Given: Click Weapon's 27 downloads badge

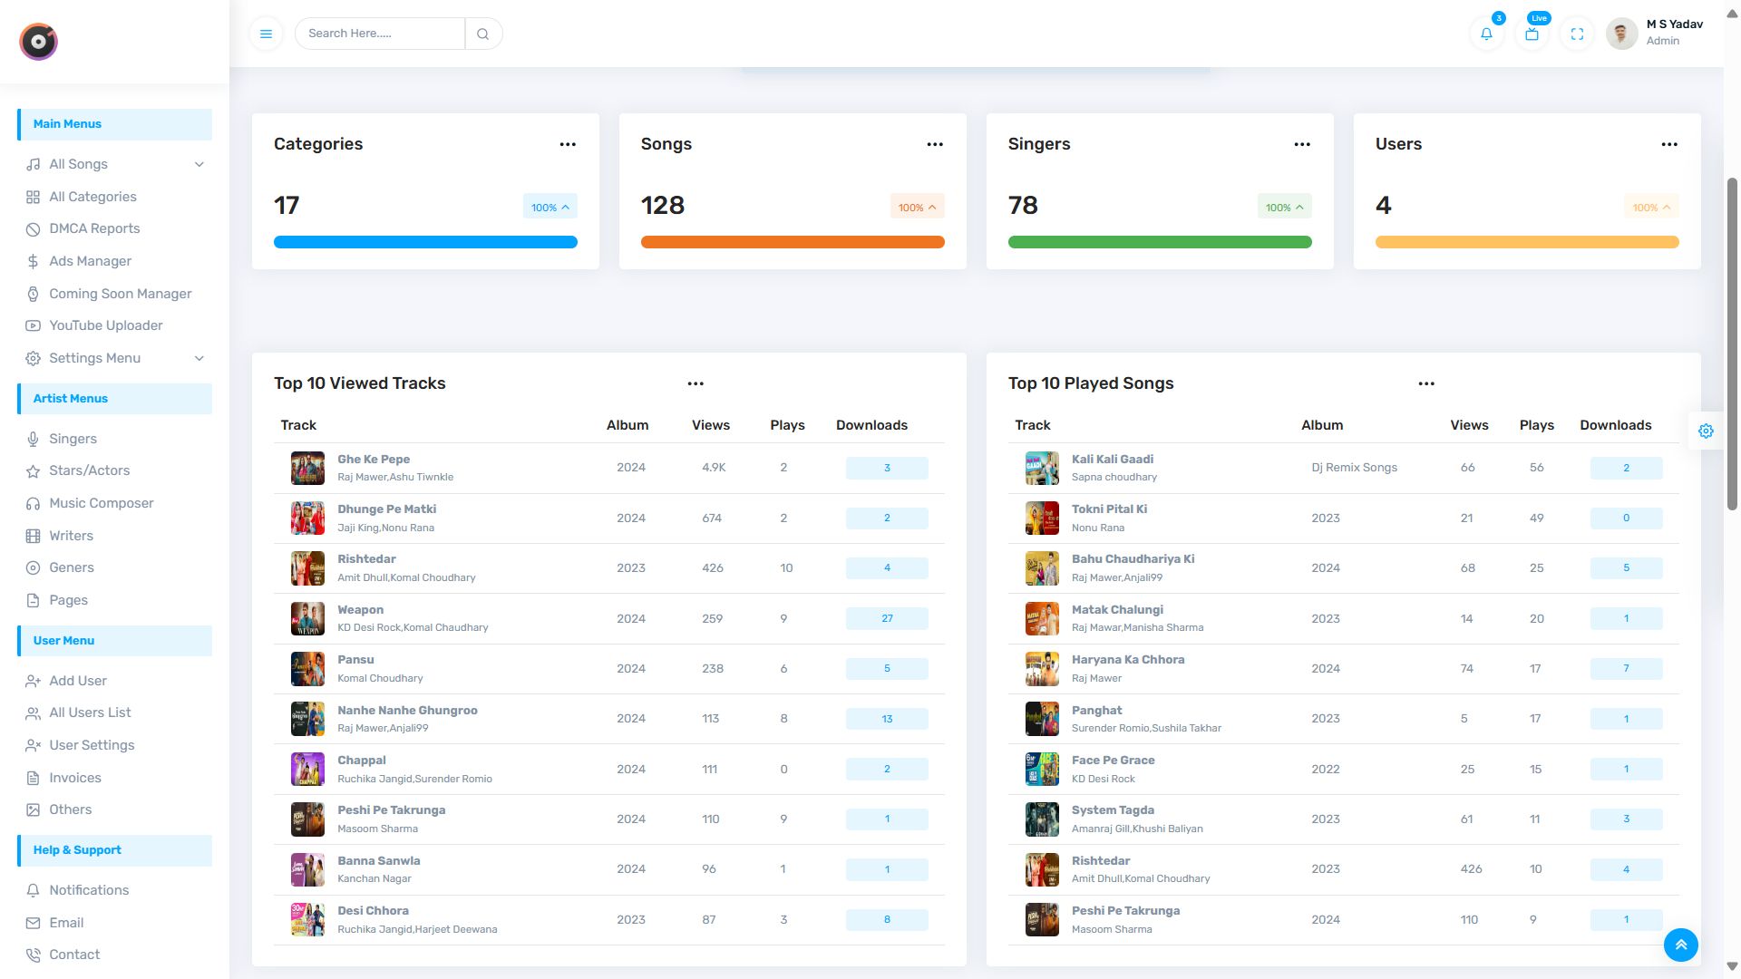Looking at the screenshot, I should pyautogui.click(x=886, y=618).
